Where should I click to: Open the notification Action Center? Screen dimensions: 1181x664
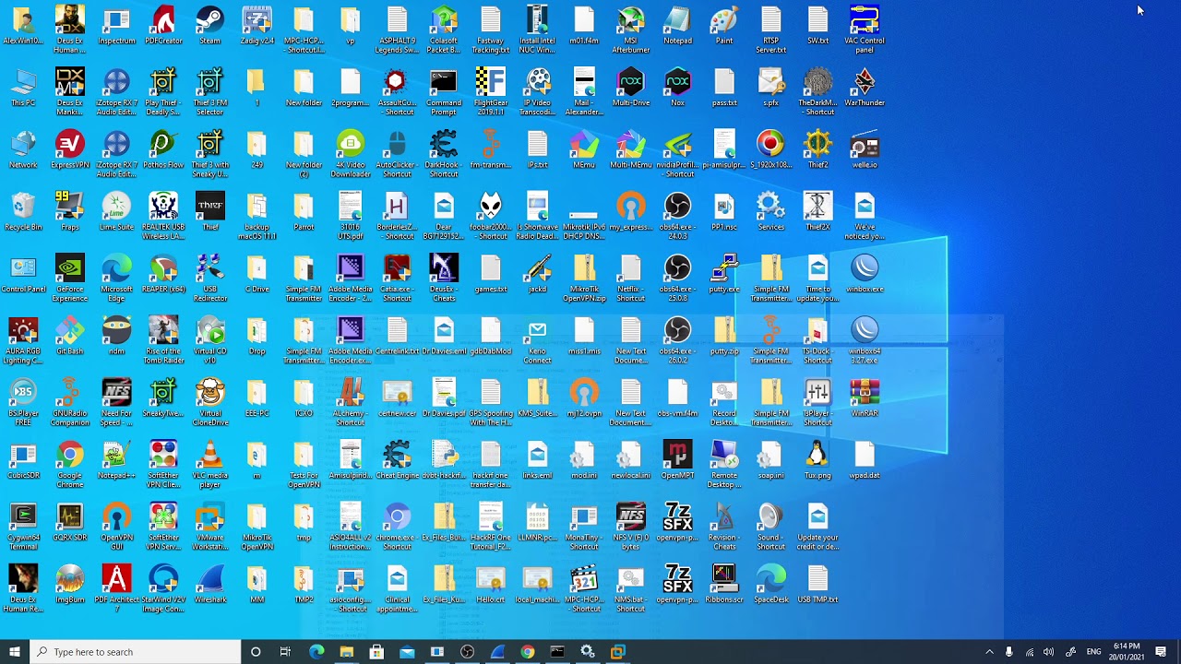point(1161,652)
